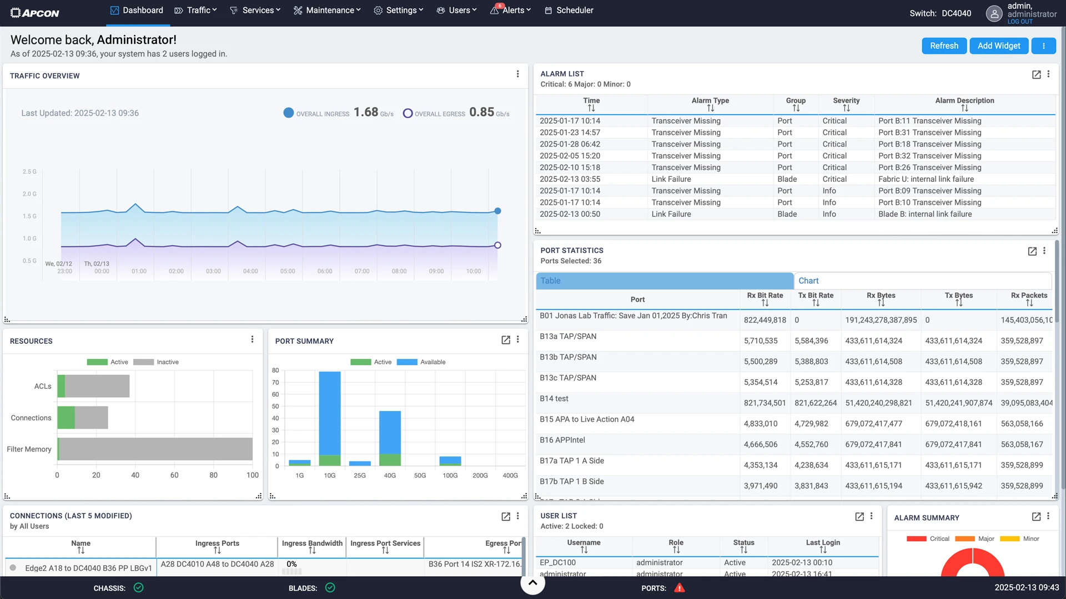The width and height of the screenshot is (1066, 599).
Task: Open Traffic Overview widget options menu
Action: pyautogui.click(x=517, y=74)
